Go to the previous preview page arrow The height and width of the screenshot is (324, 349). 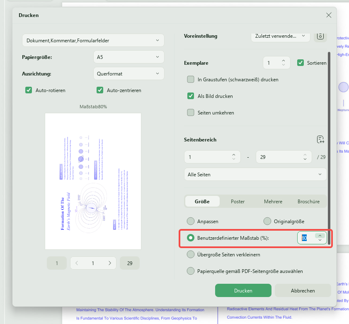tap(77, 263)
